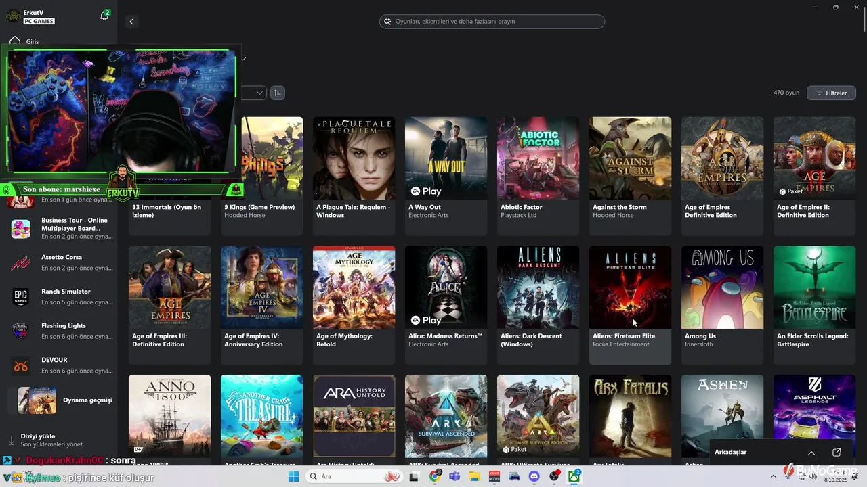
Task: Open Age of Empires IV Anniversary cover
Action: (262, 287)
